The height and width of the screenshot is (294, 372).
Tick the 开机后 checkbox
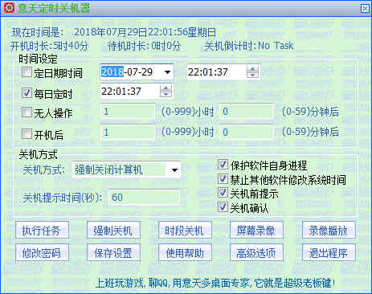[27, 133]
